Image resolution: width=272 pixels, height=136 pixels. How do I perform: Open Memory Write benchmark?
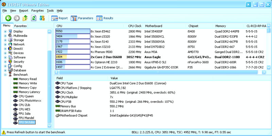click(28, 83)
